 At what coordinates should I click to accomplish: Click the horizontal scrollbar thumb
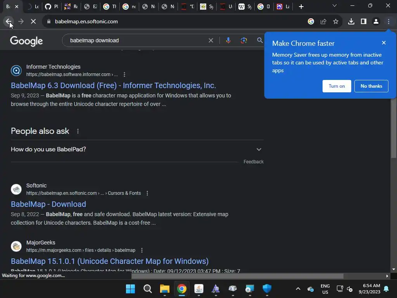[x=237, y=276]
